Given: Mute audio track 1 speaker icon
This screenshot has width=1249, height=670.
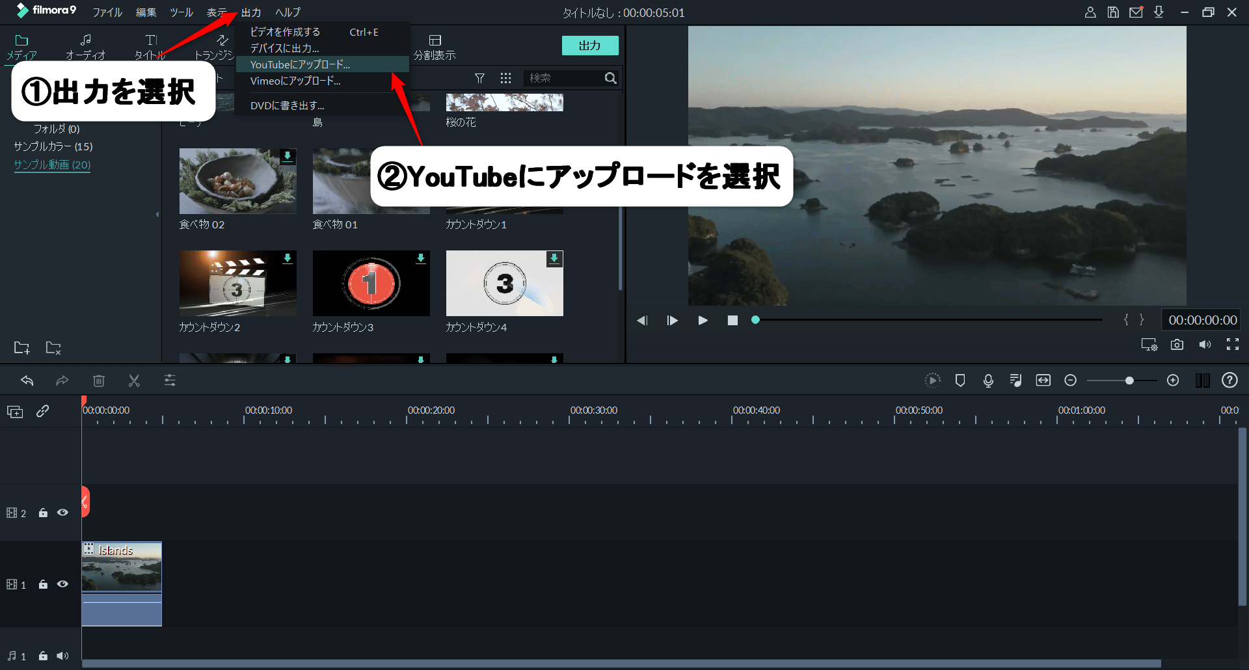Looking at the screenshot, I should [x=62, y=656].
